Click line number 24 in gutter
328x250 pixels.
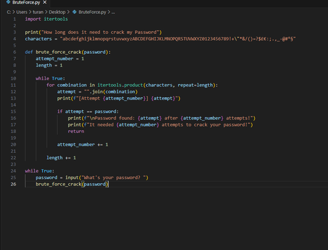coord(13,171)
